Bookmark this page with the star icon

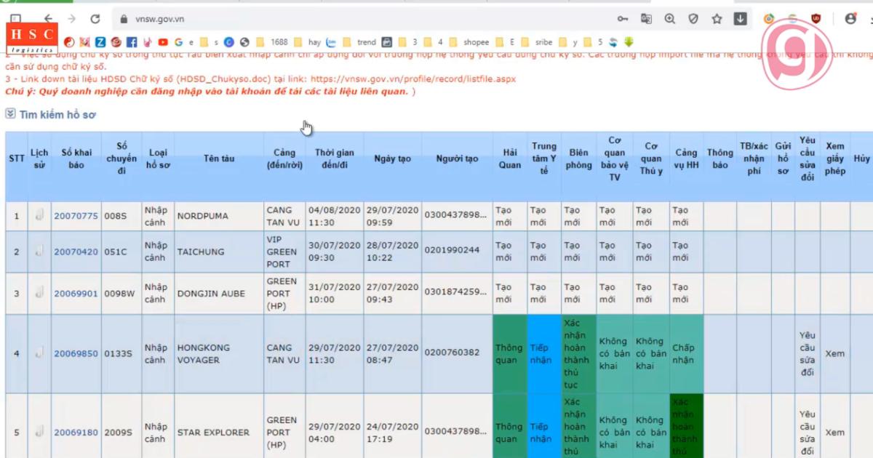tap(717, 18)
